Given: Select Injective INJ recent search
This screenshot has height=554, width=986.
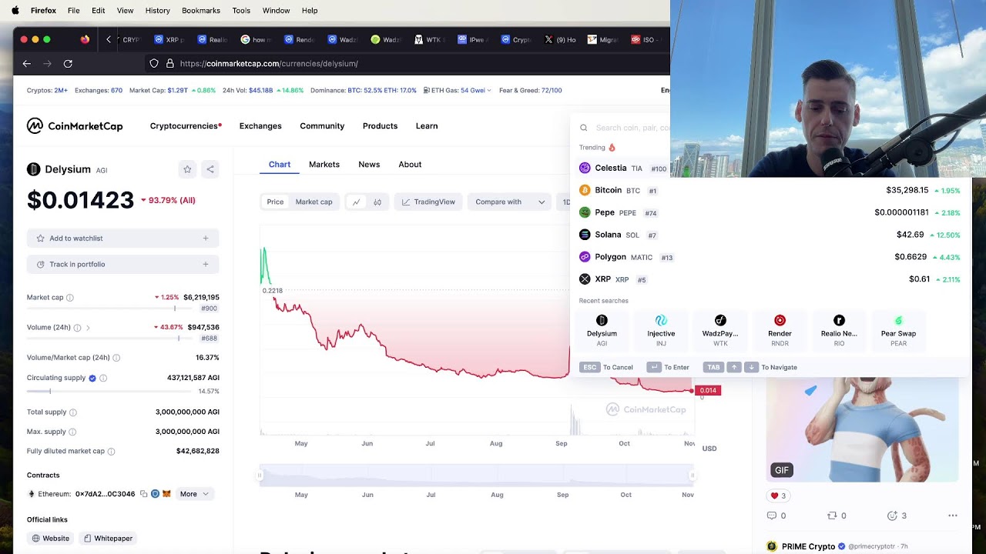Looking at the screenshot, I should (x=661, y=329).
